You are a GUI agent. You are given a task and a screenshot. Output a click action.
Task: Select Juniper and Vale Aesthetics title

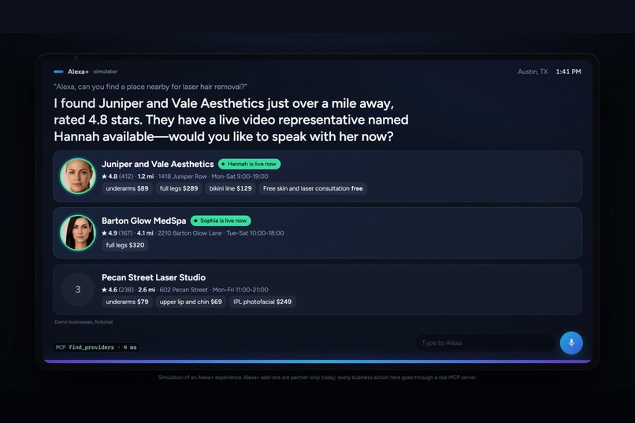click(x=158, y=164)
